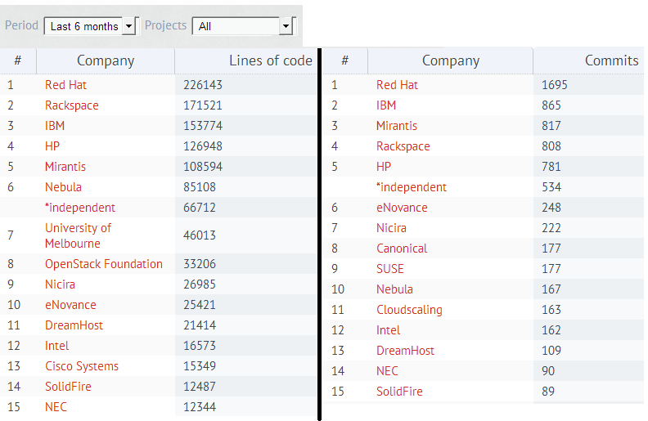Open *independent link in Commits table
This screenshot has height=421, width=648.
(x=412, y=187)
